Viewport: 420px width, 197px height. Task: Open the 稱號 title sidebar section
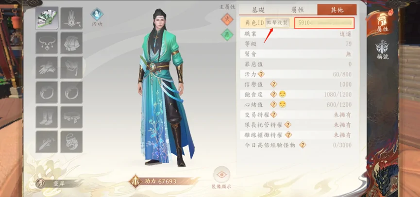coord(382,50)
